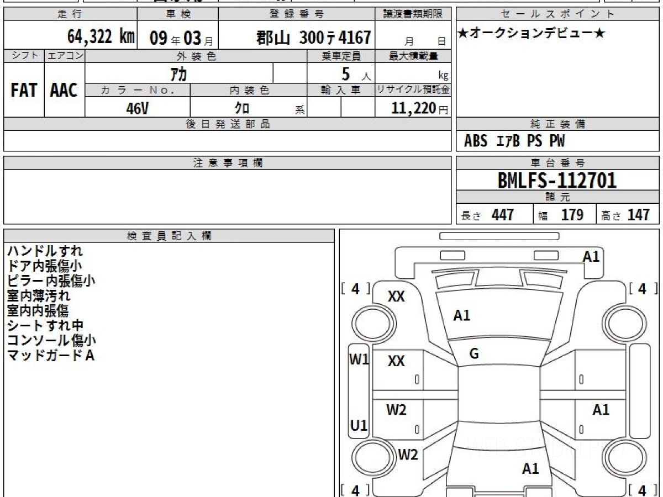Click the mileage value 64,322 km
Image resolution: width=663 pixels, height=497 pixels.
tap(101, 37)
